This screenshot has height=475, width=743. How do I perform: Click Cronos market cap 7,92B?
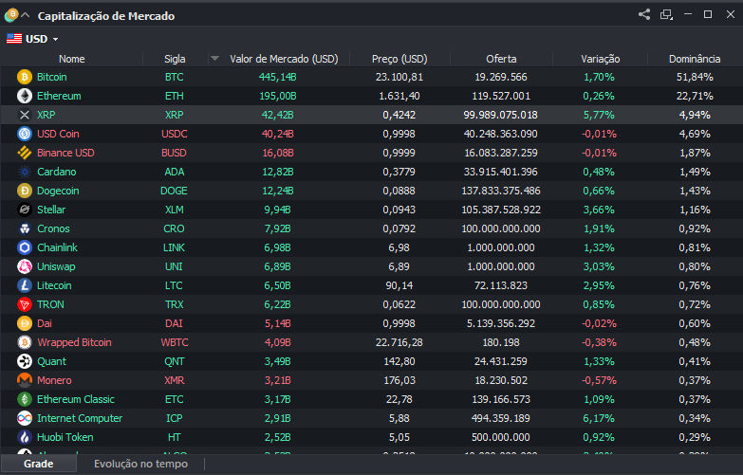pos(278,228)
